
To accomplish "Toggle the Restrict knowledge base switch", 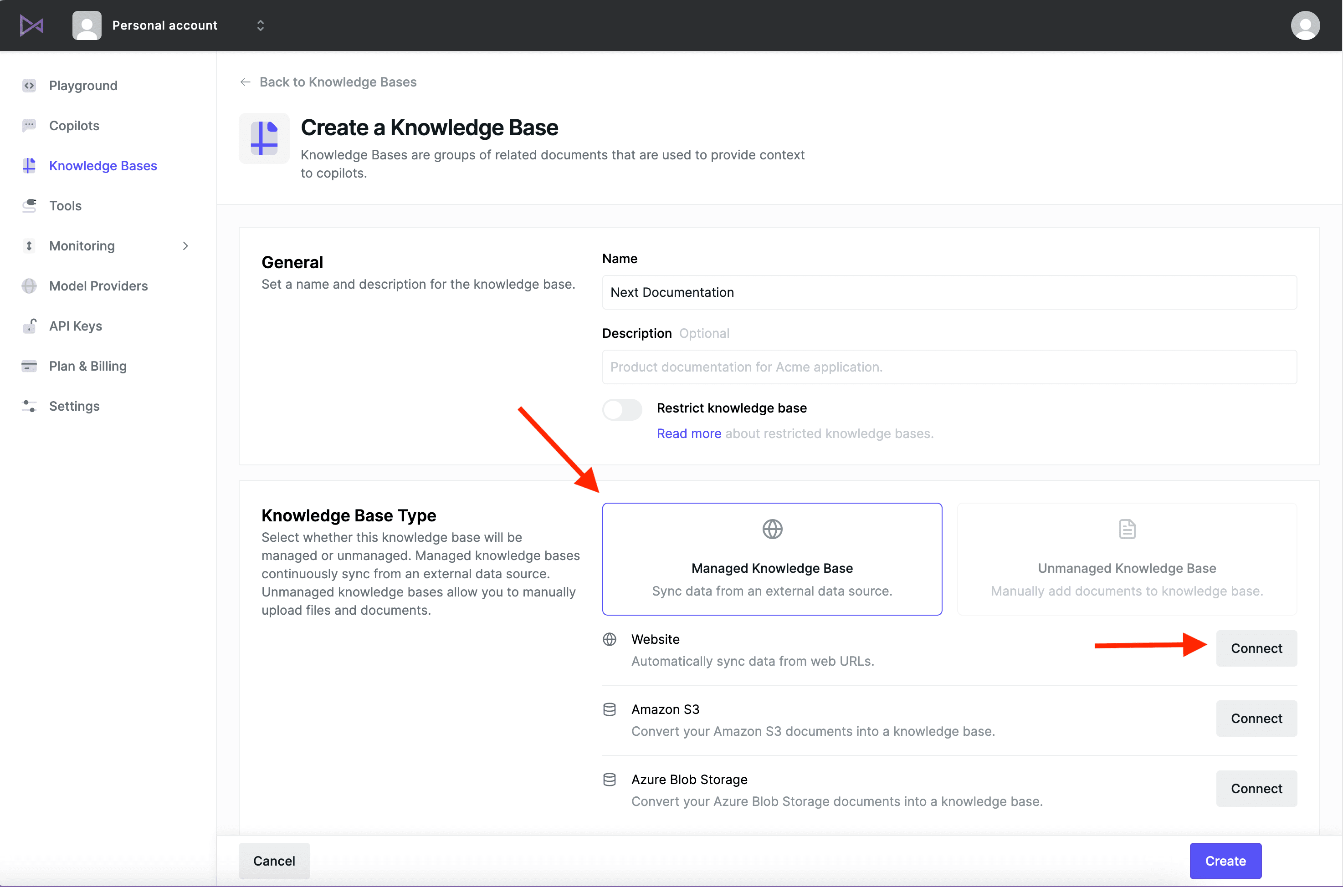I will click(x=621, y=408).
